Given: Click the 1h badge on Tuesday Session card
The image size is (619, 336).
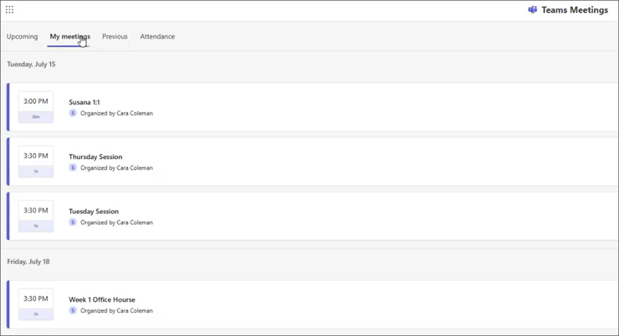Looking at the screenshot, I should click(36, 226).
